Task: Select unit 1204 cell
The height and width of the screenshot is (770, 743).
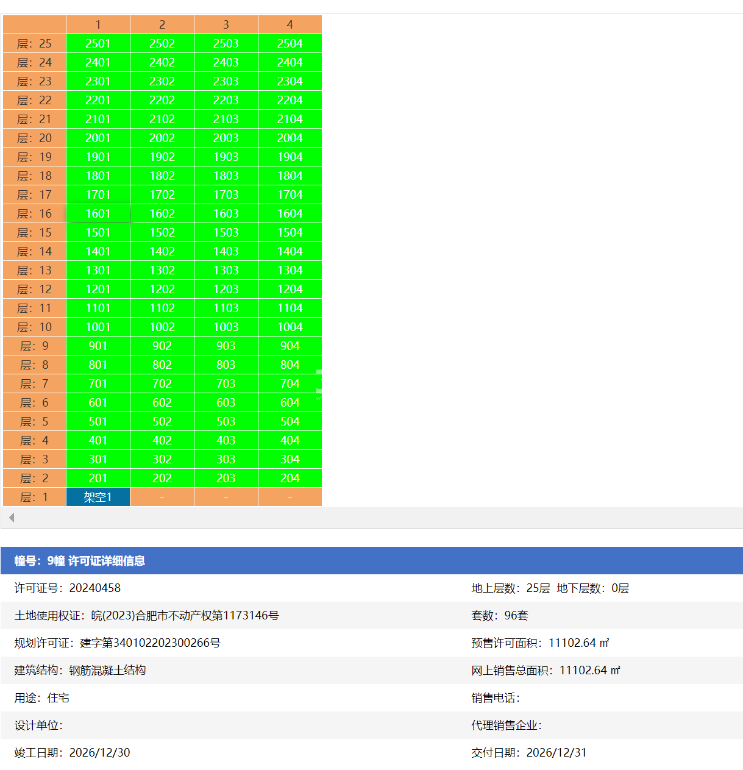Action: (290, 289)
